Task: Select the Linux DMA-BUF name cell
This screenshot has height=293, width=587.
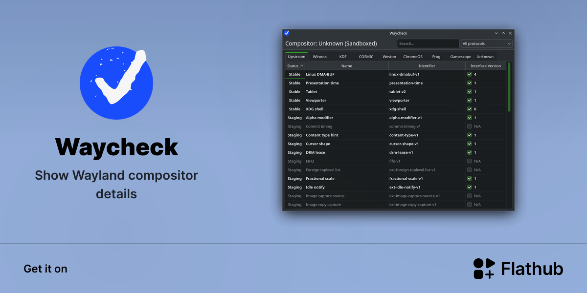Action: pyautogui.click(x=347, y=74)
